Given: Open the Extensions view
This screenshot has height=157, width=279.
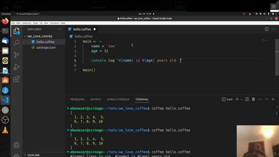Looking at the screenshot, I should point(17,79).
